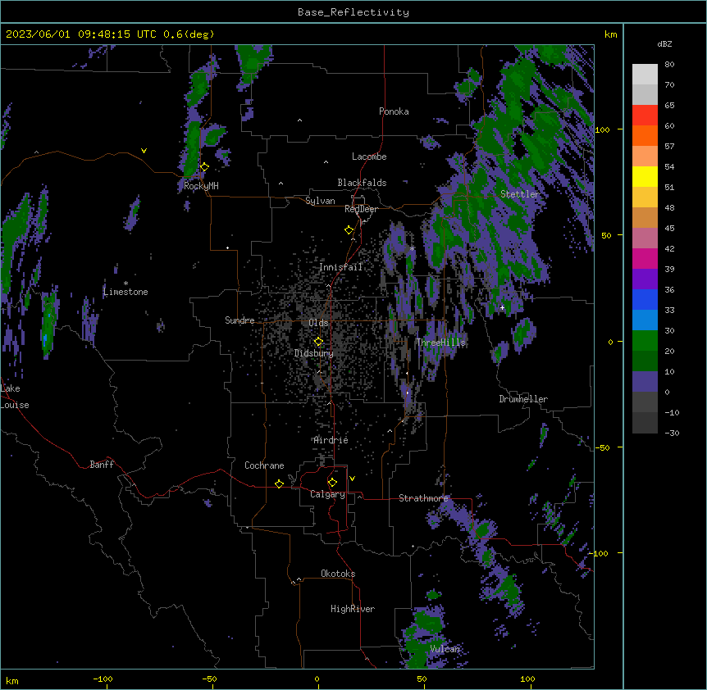This screenshot has height=690, width=707.
Task: Select the yellow diamond marker above Calgary
Action: [332, 483]
